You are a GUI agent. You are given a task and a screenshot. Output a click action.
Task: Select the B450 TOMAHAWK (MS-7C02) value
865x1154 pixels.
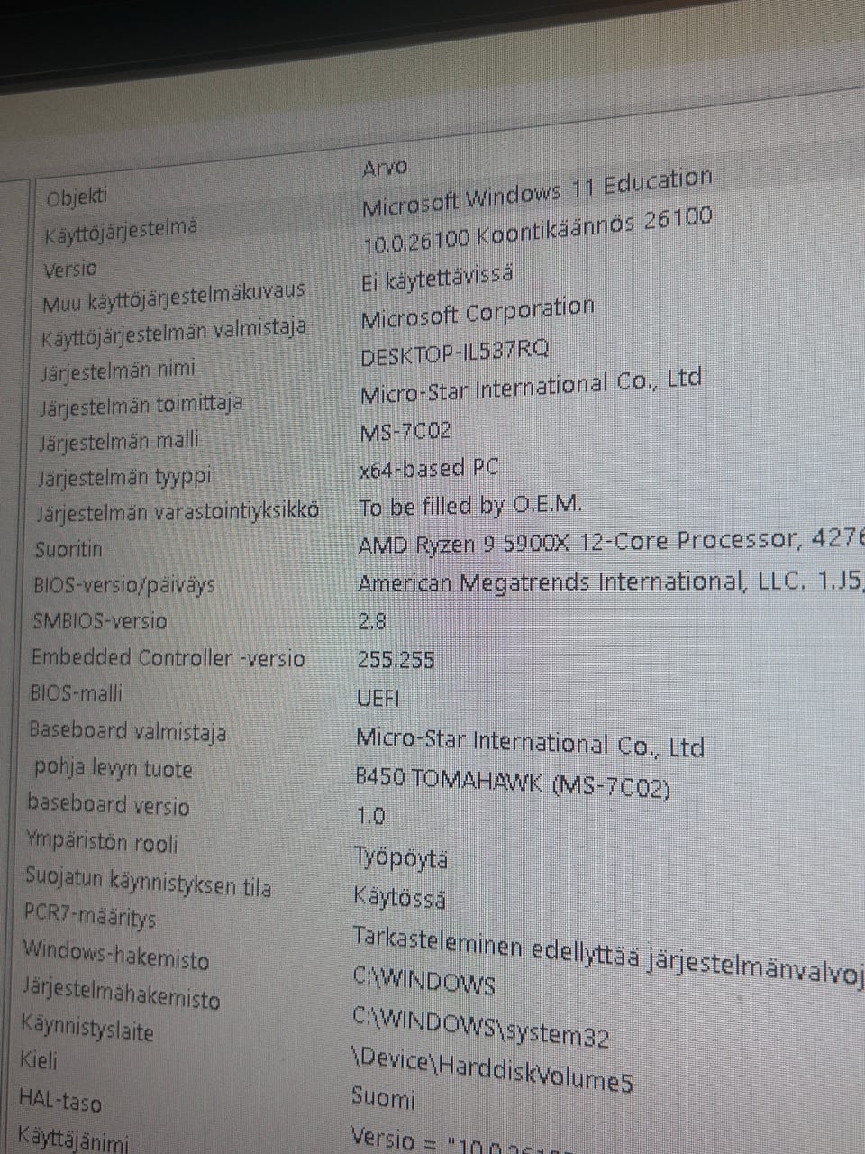513,783
